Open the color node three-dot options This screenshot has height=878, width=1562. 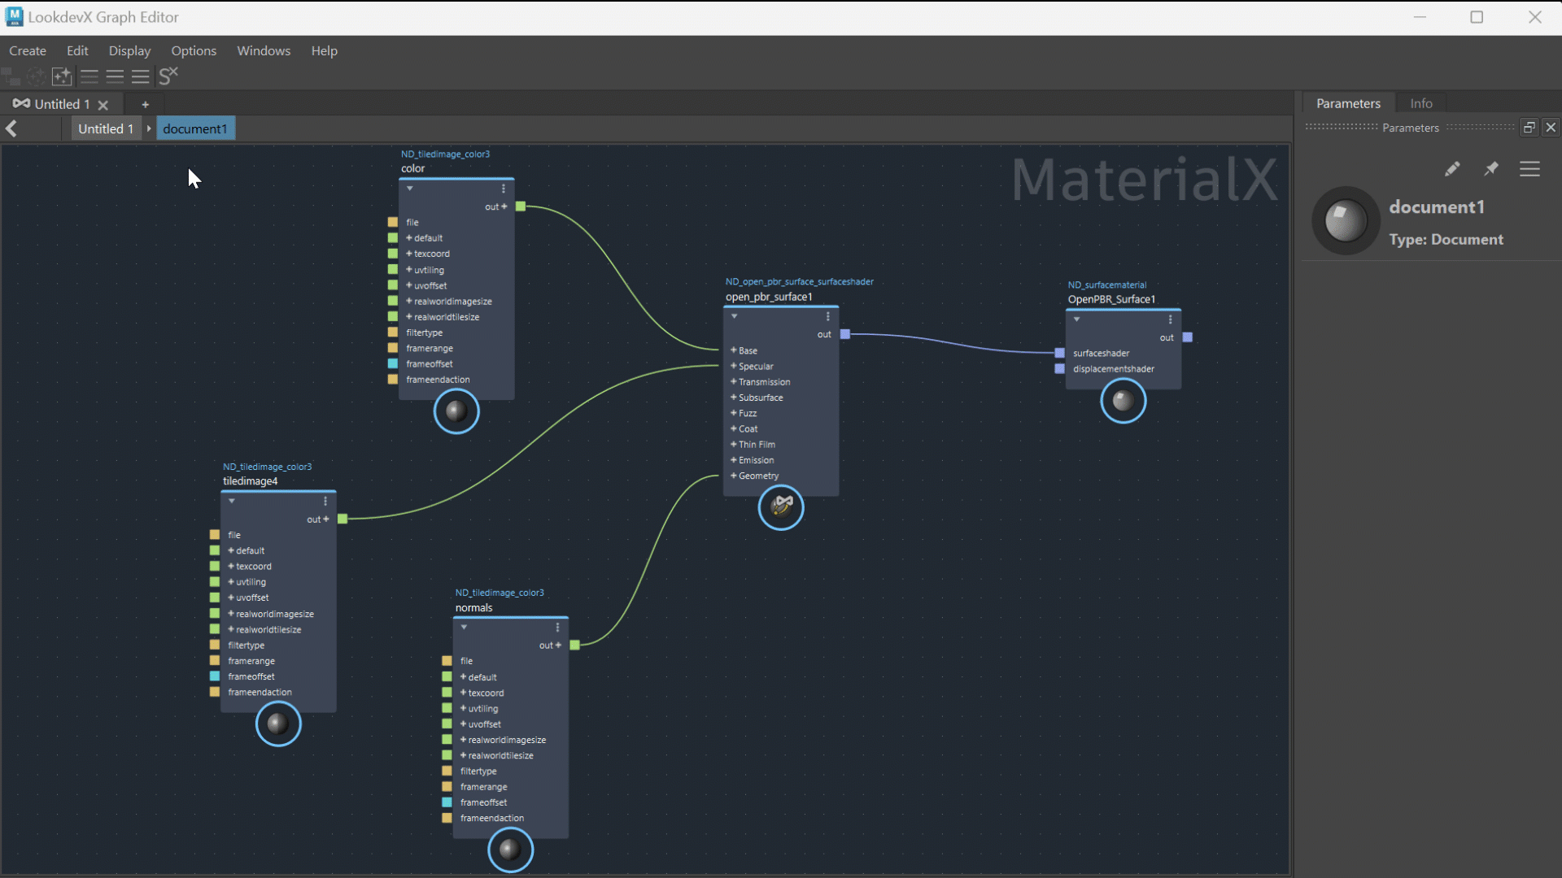click(504, 189)
